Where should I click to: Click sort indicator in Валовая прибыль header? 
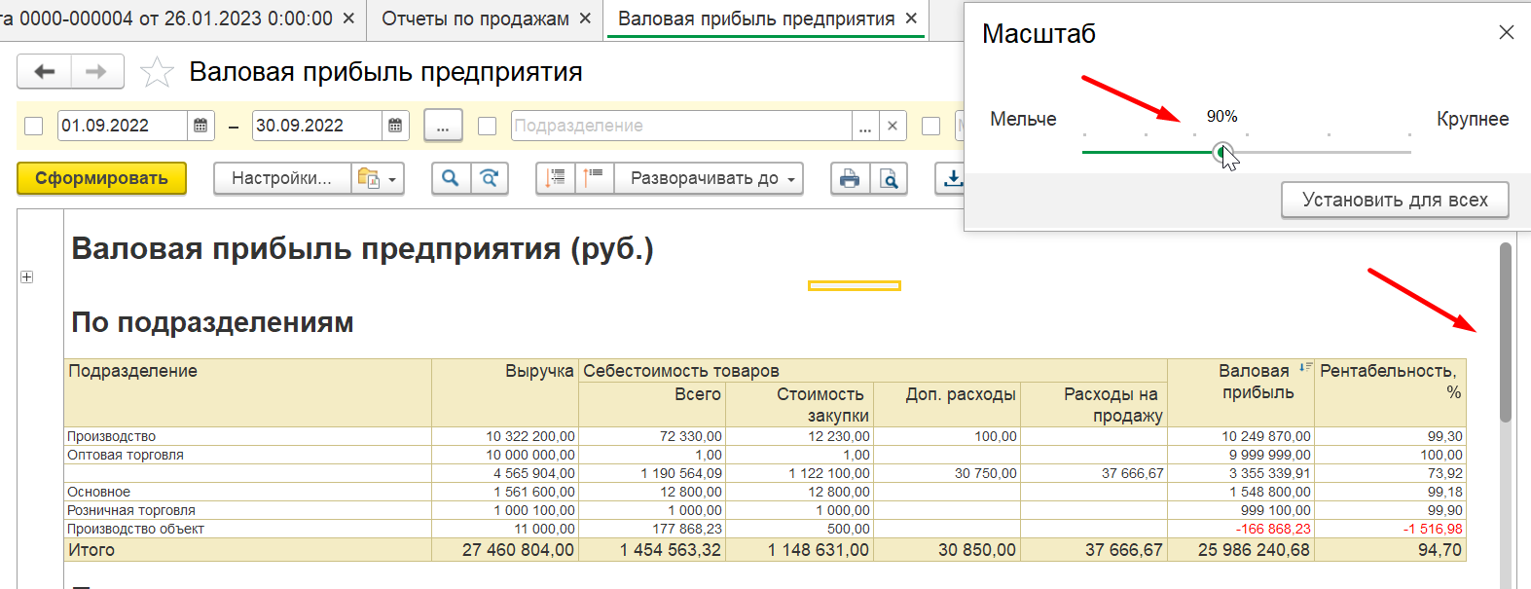point(1305,368)
